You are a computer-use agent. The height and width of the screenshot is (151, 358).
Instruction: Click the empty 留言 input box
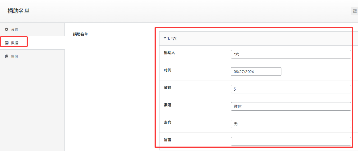(x=291, y=141)
